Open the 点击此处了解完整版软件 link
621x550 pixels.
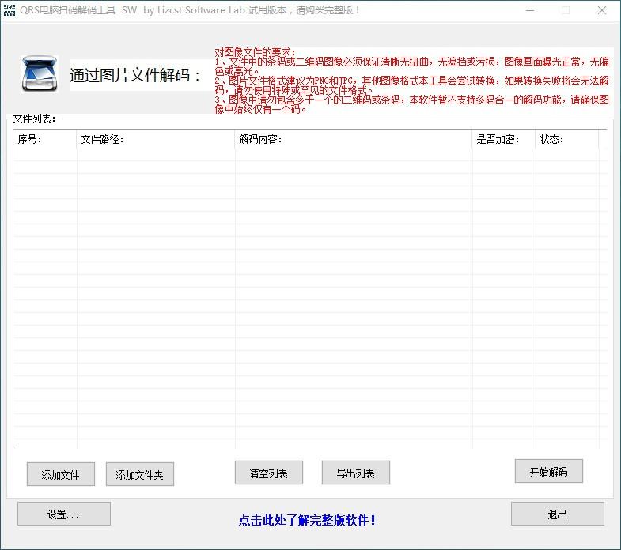click(308, 520)
